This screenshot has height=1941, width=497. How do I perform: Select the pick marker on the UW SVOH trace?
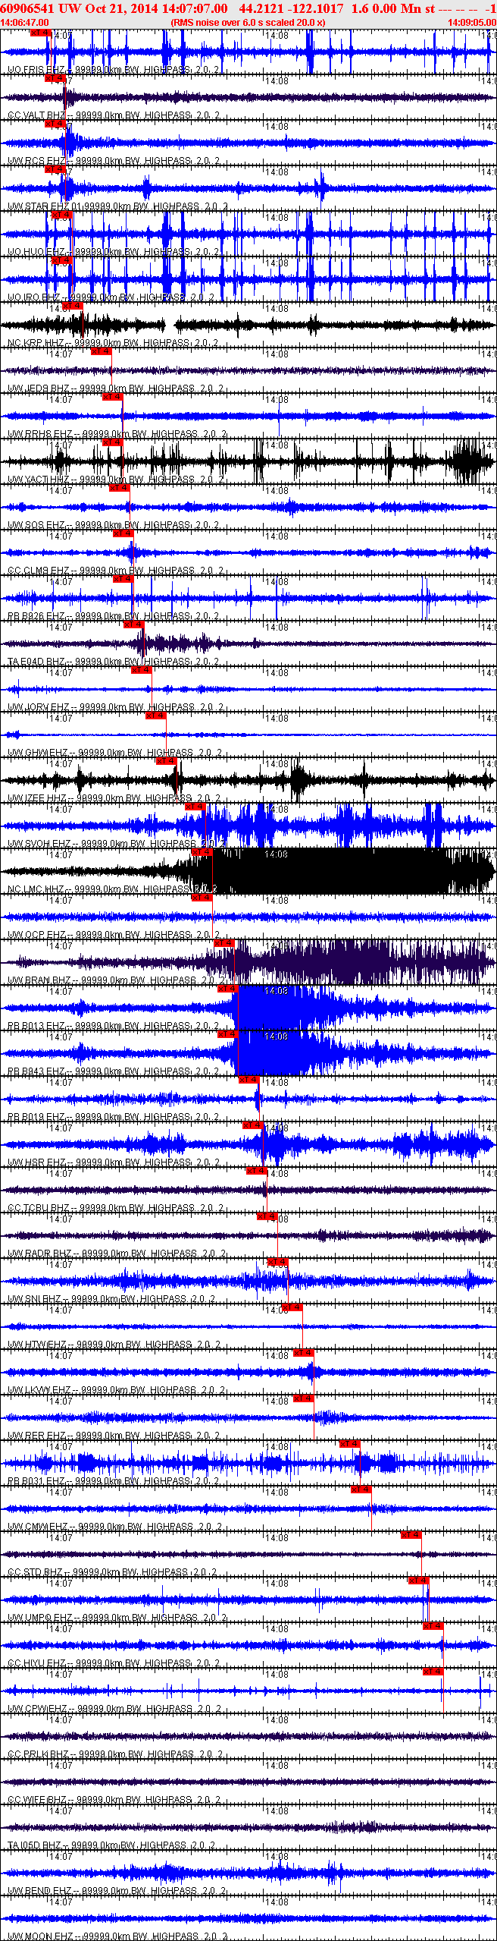click(195, 807)
